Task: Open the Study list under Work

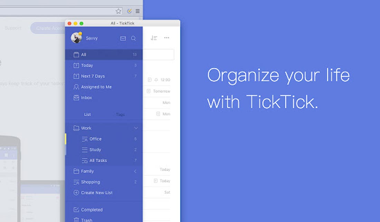Action: 95,150
